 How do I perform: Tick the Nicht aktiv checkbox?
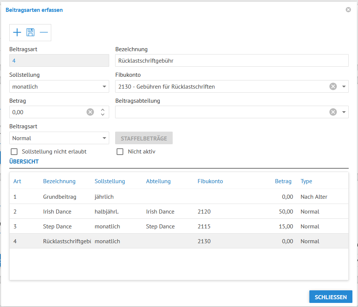(120, 152)
